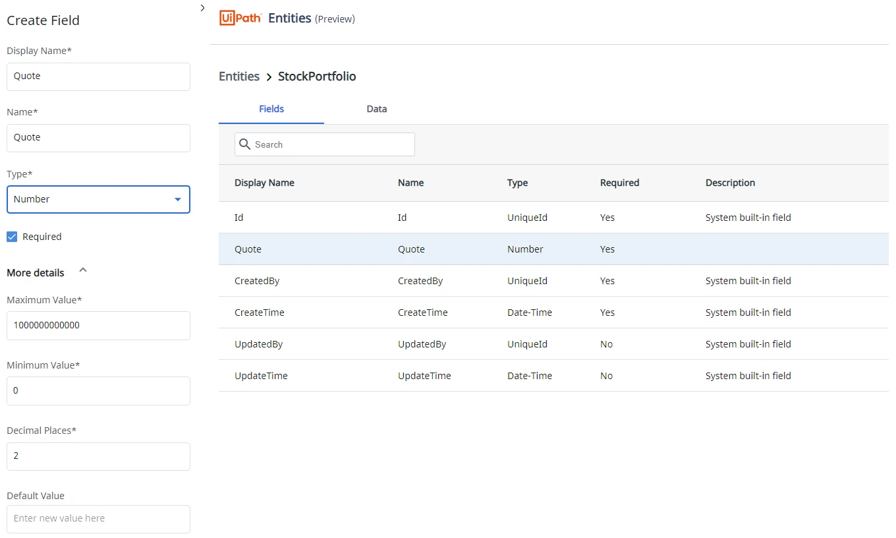Click the More details label

(36, 272)
